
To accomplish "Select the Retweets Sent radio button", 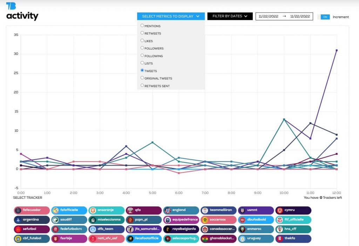I will coord(142,85).
